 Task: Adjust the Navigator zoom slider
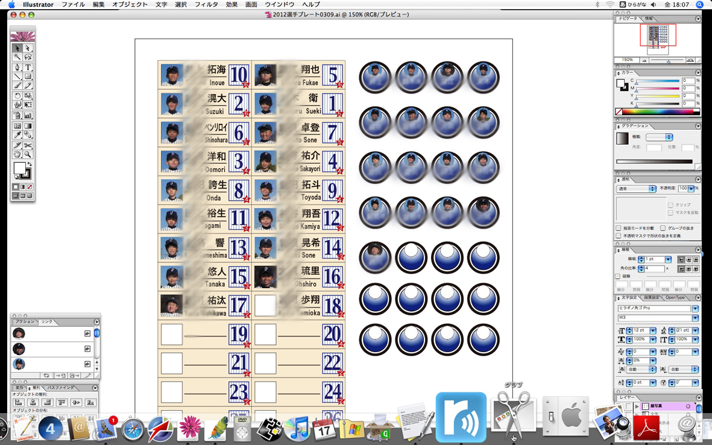(668, 60)
